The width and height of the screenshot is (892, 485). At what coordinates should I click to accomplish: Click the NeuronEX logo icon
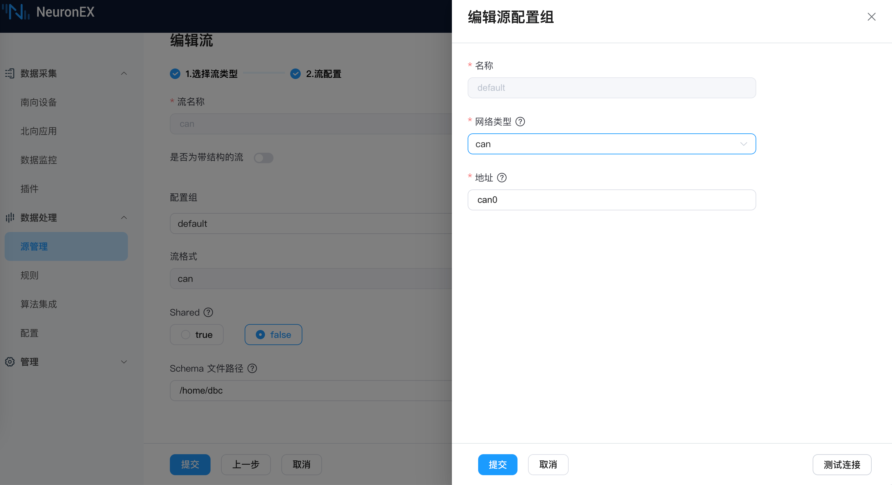tap(16, 12)
